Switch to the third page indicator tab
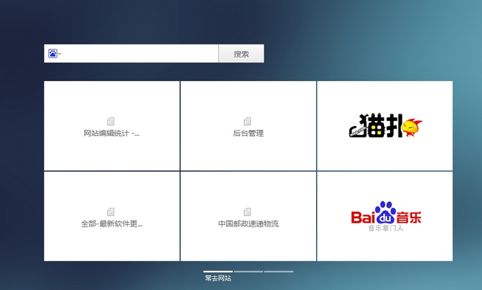 (279, 272)
